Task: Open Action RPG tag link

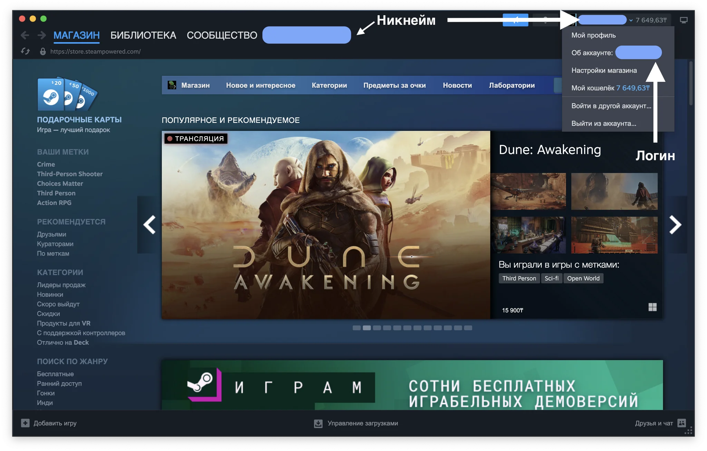Action: pos(54,203)
